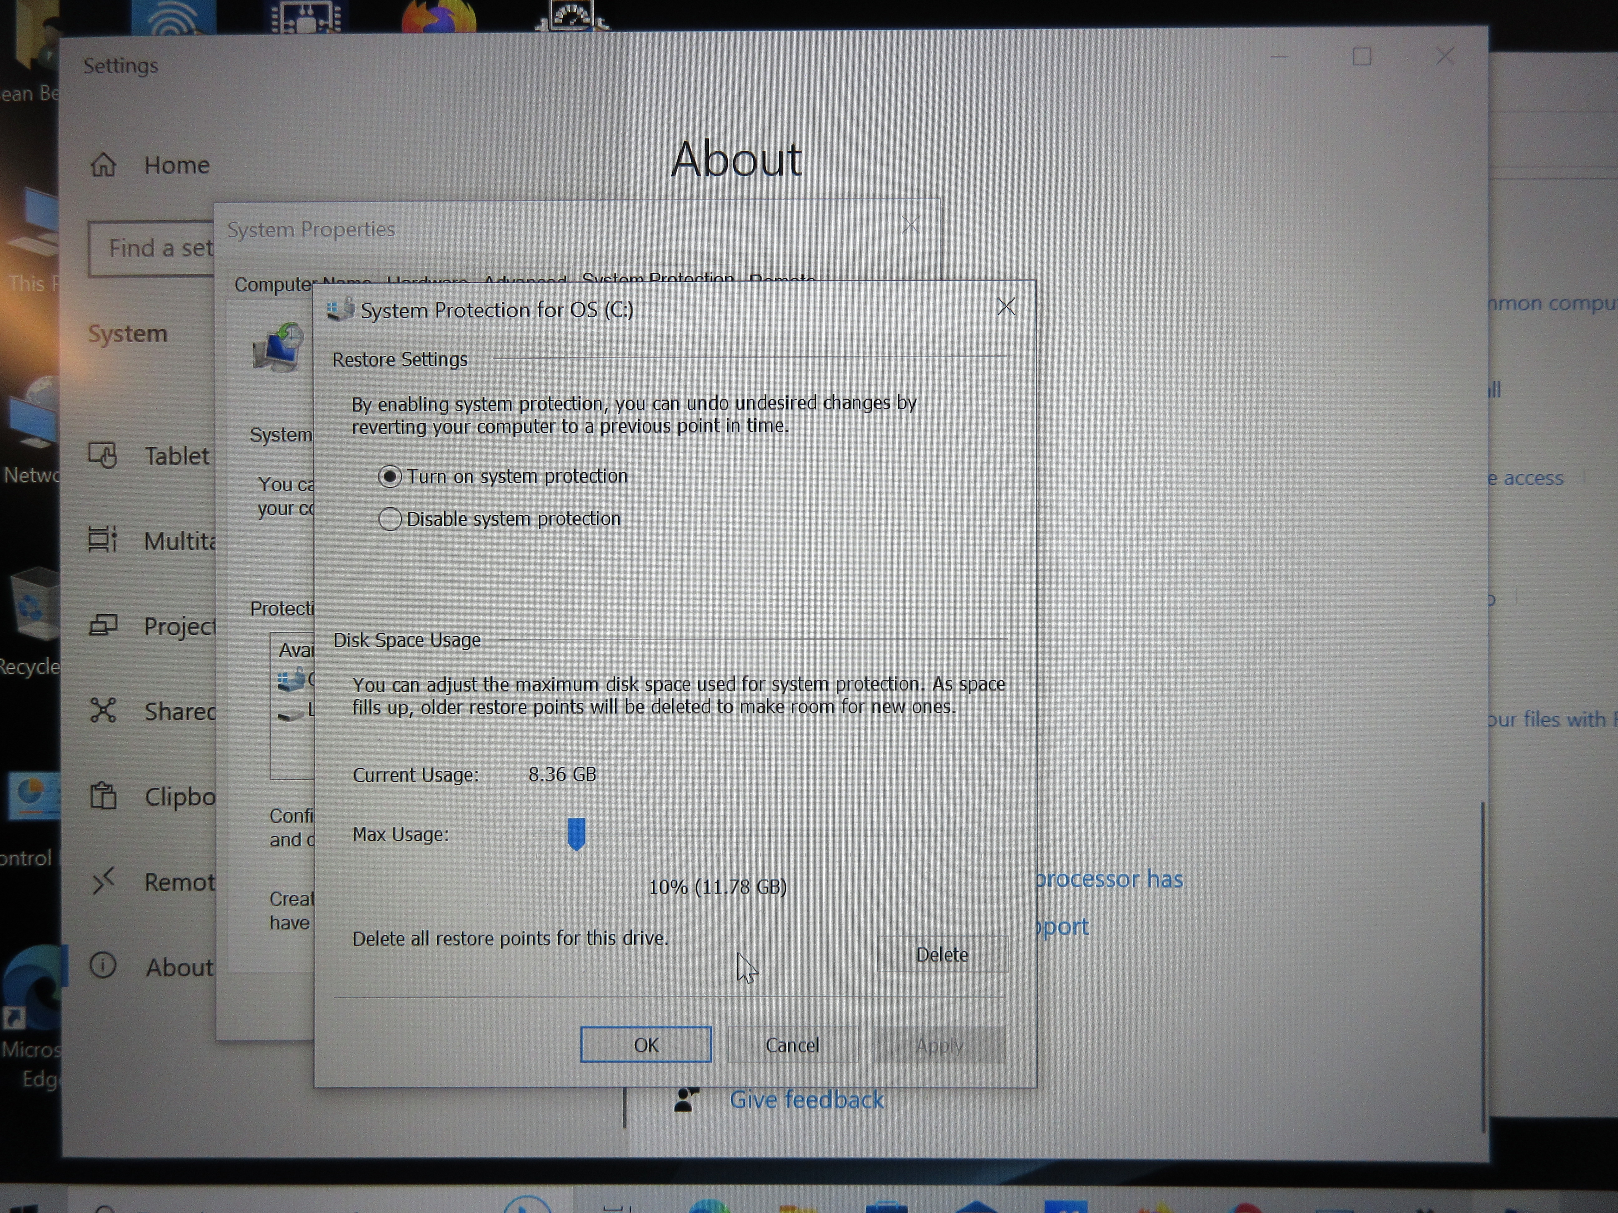
Task: Select Disable system protection option
Action: point(390,519)
